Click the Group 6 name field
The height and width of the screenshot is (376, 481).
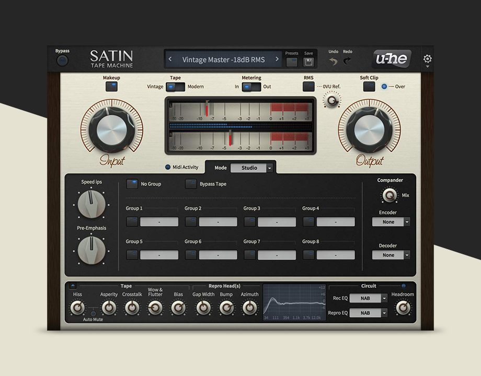point(218,255)
